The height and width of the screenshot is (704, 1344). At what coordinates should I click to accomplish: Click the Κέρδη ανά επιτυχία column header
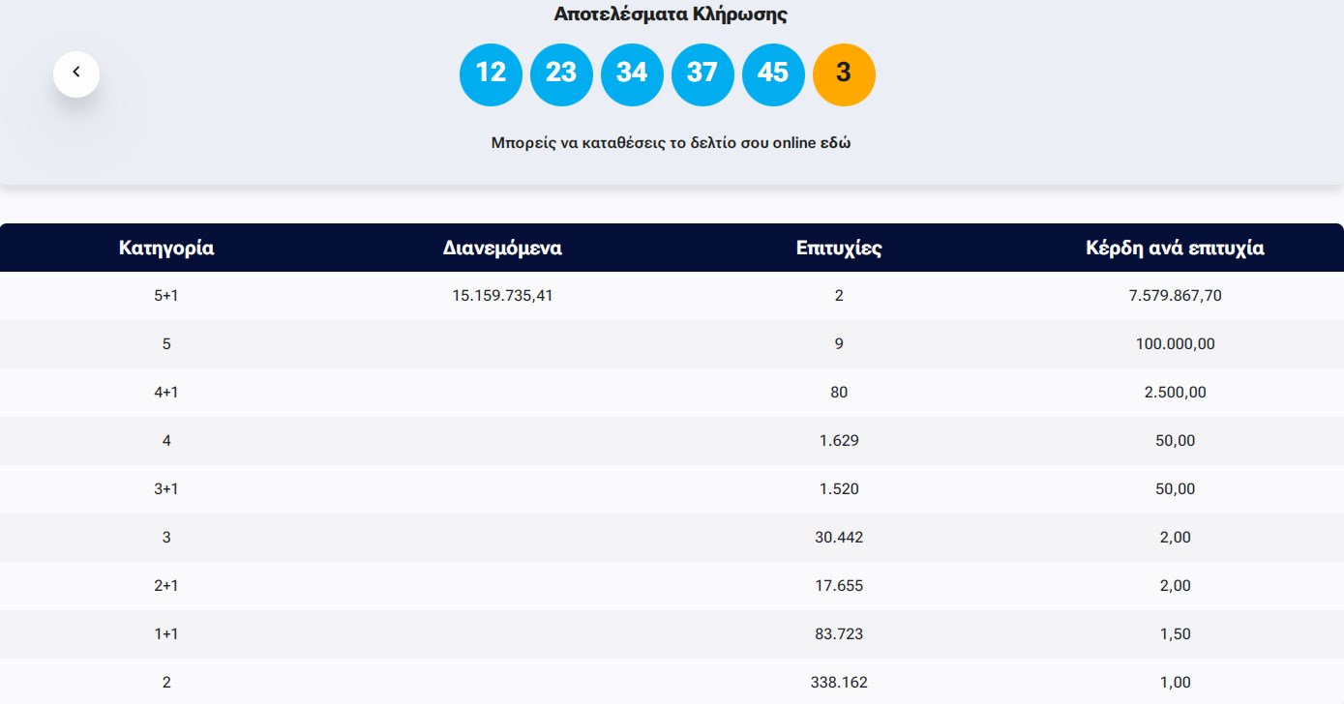1175,249
